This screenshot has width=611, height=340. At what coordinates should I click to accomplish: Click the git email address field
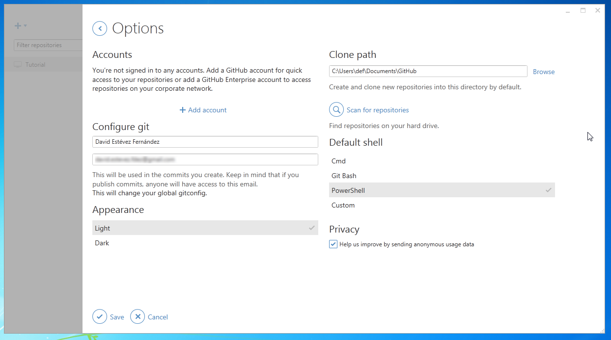coord(205,159)
